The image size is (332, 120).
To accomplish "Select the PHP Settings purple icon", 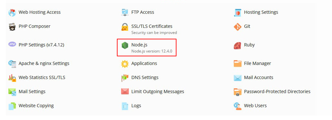I will (12, 44).
